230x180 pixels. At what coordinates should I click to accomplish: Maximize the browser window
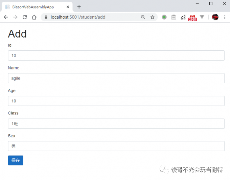211,3
